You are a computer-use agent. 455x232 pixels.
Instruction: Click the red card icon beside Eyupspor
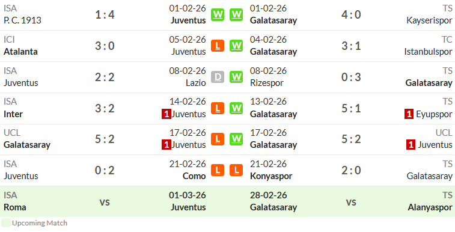409,114
